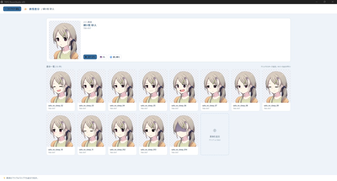Image resolution: width=337 pixels, height=181 pixels.
Task: Click the 綿ヶ枝 砂人 breadcrumb text
Action: (x=49, y=9)
